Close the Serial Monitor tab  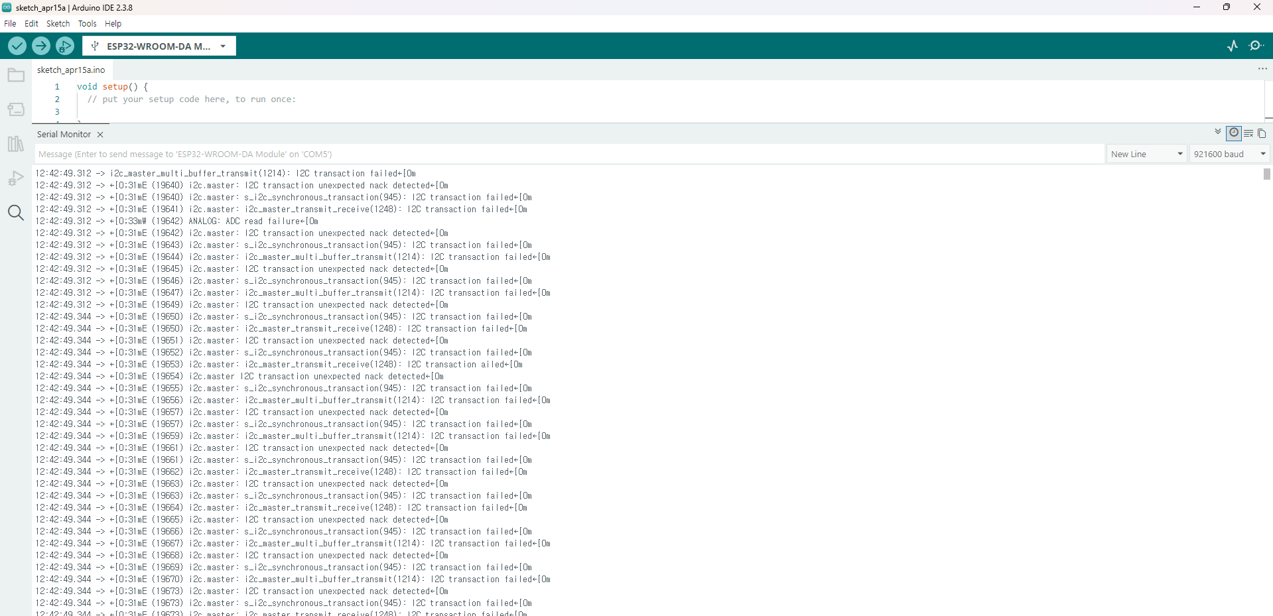click(x=100, y=135)
